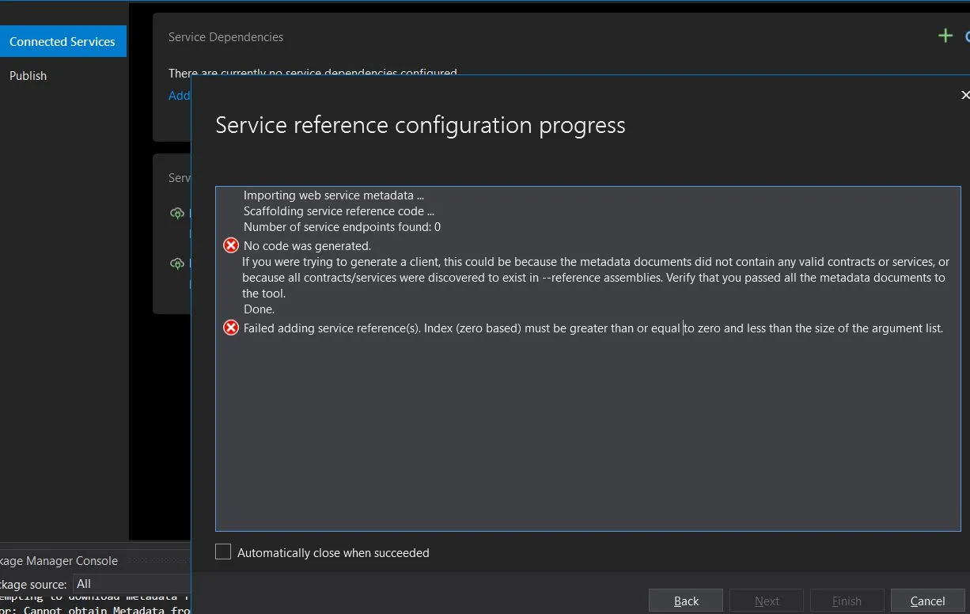Click the Service Dependencies section heading
970x614 pixels.
coord(225,37)
